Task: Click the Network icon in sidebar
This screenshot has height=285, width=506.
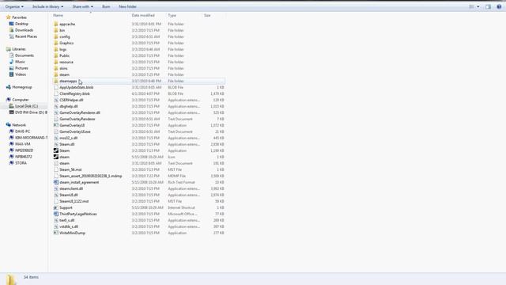Action: point(9,125)
